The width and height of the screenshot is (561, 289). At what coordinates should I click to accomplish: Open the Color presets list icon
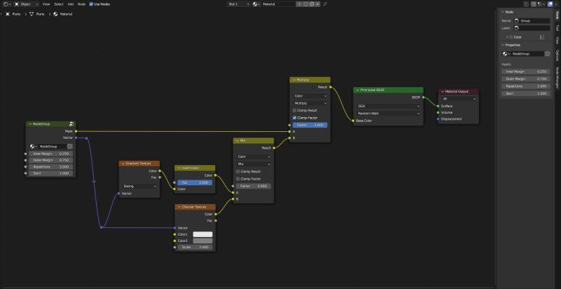542,37
